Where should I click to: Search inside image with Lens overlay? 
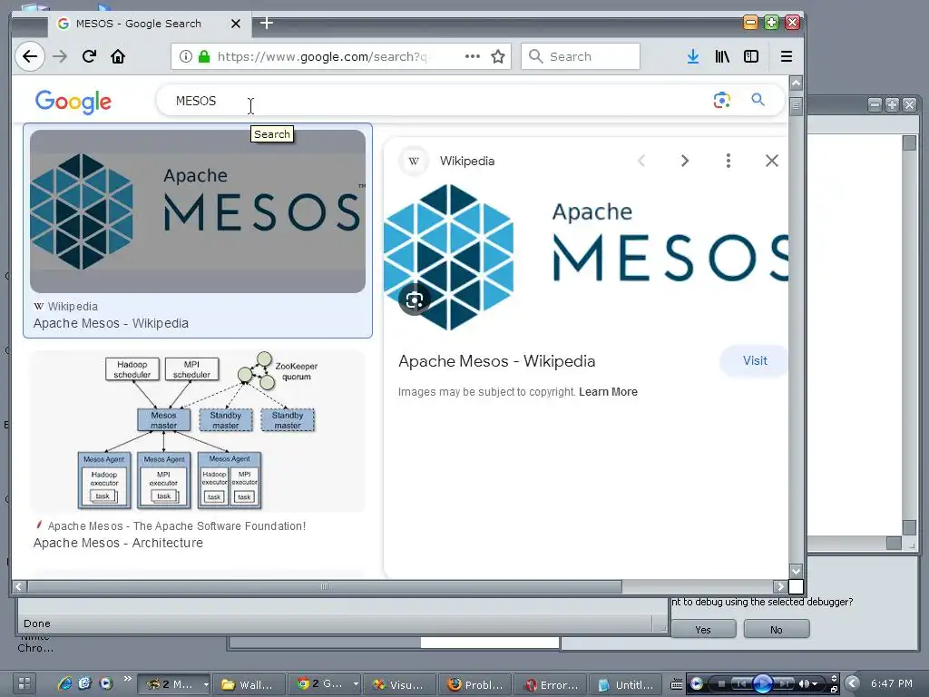[414, 299]
